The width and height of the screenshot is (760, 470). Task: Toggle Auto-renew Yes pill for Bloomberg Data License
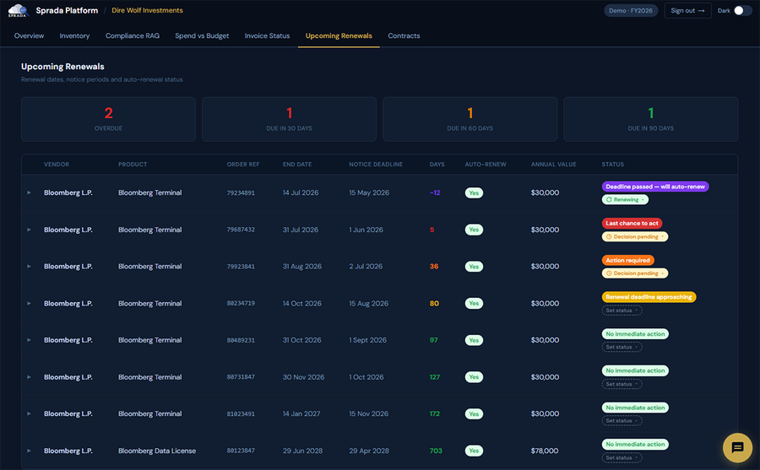[474, 451]
